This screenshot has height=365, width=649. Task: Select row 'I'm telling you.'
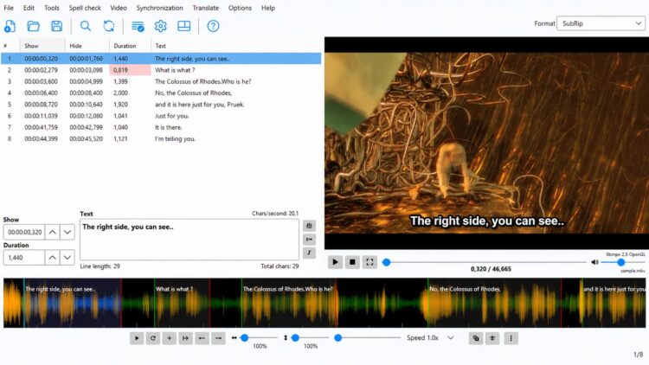(161, 138)
